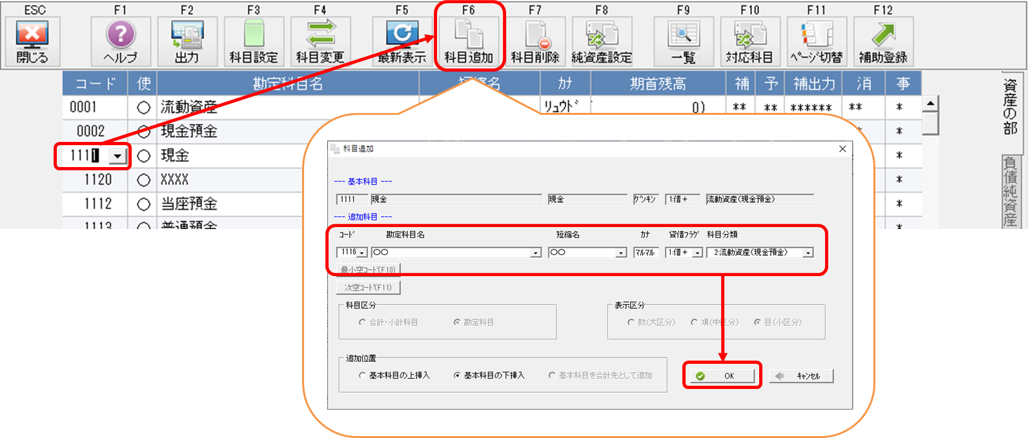Open F3 科目設定 settings
Screen dimensions: 1029x438
(254, 41)
